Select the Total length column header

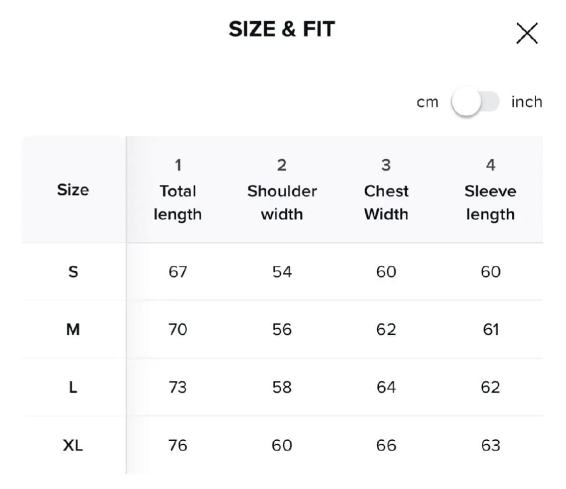[178, 190]
